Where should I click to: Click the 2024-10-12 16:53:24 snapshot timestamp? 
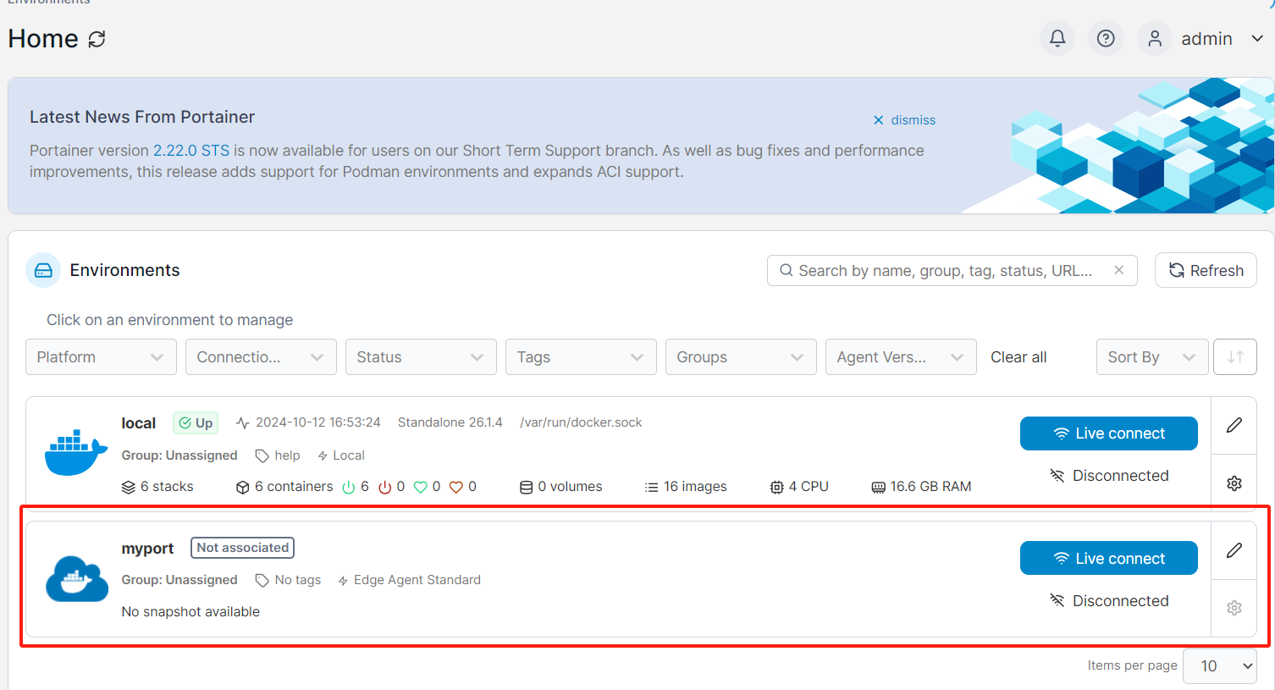click(318, 422)
